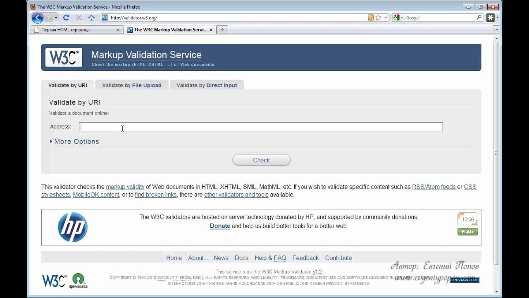Open the find broken links link
The image size is (529, 298).
(x=156, y=195)
